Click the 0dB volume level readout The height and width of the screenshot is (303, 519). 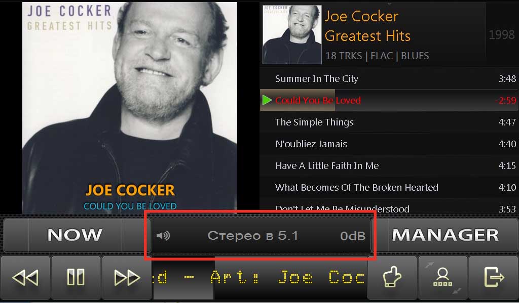pyautogui.click(x=353, y=236)
